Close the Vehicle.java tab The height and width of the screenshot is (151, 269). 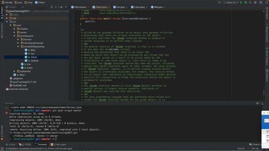88,7
